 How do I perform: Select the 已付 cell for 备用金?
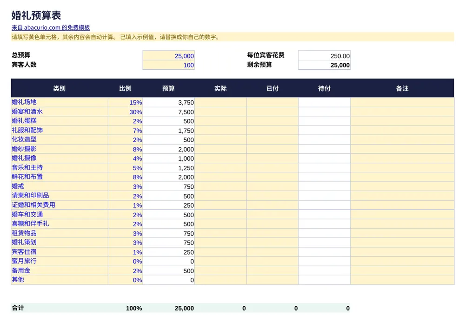272,270
